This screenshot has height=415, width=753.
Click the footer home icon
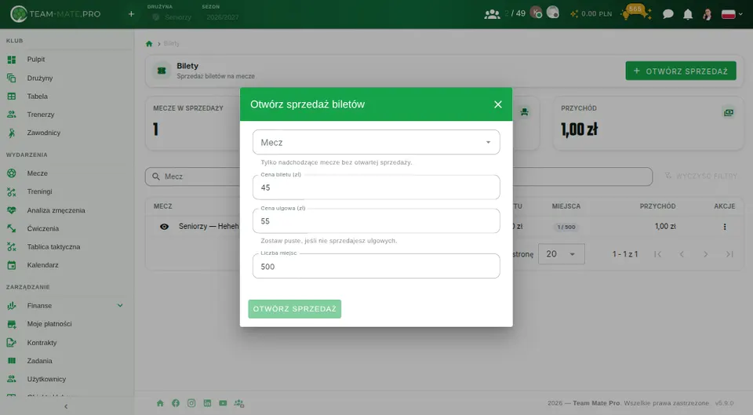point(160,403)
